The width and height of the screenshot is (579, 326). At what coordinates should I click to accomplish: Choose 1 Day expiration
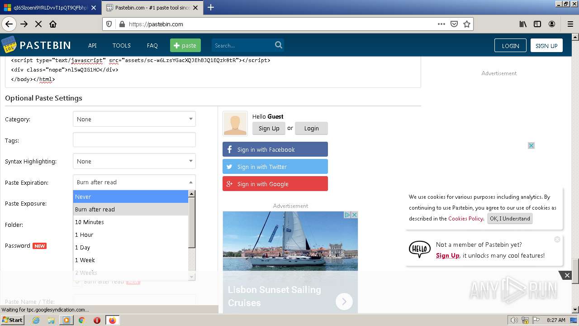[131, 247]
